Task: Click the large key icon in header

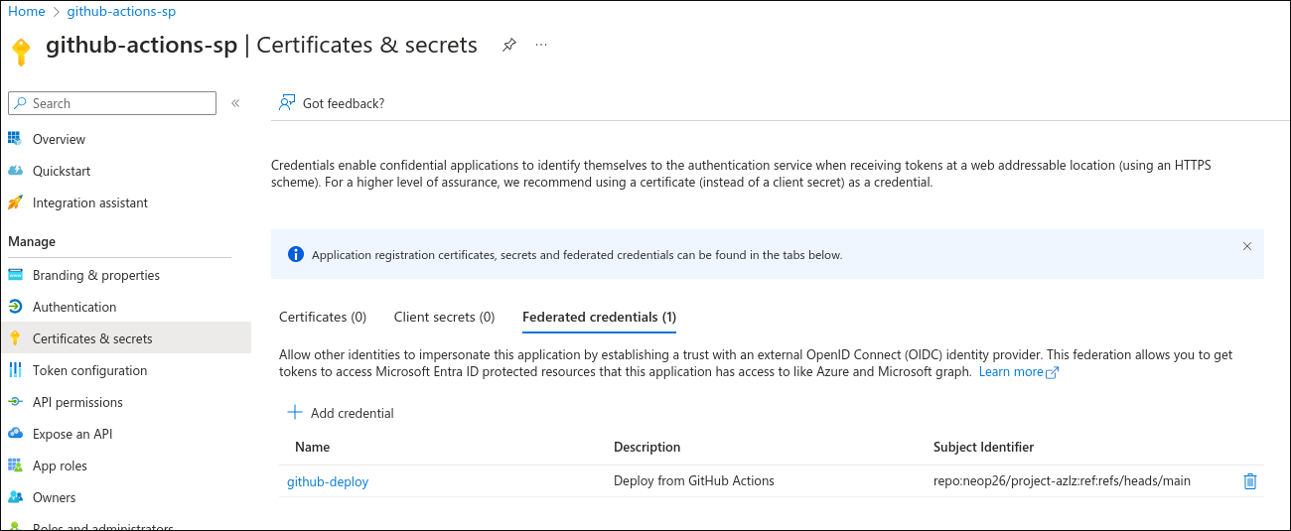Action: (21, 52)
